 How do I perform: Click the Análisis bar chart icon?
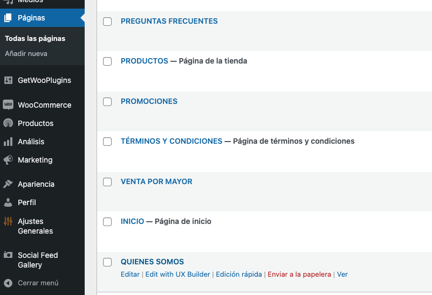8,142
